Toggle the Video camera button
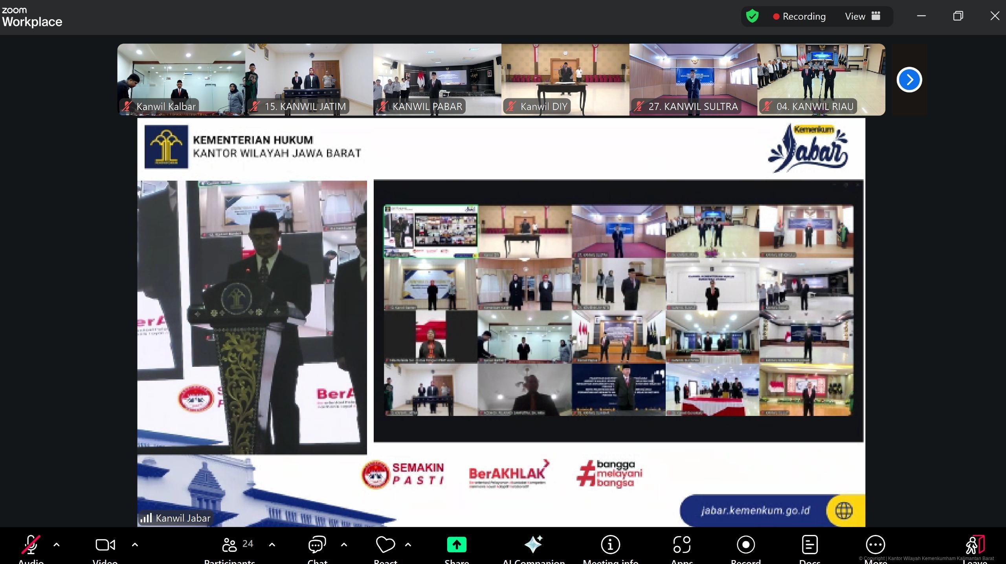 [x=105, y=545]
